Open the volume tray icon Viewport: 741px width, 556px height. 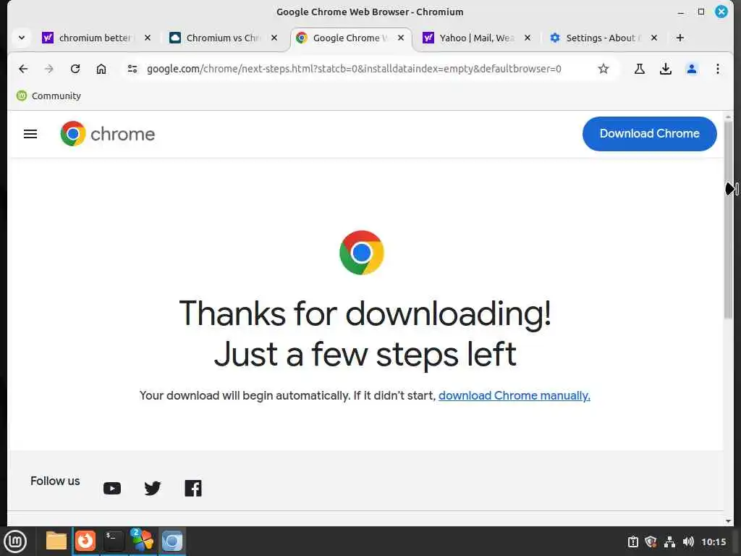click(688, 542)
